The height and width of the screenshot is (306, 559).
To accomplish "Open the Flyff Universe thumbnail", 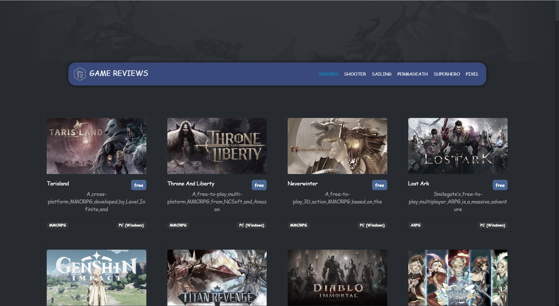I will pyautogui.click(x=458, y=277).
